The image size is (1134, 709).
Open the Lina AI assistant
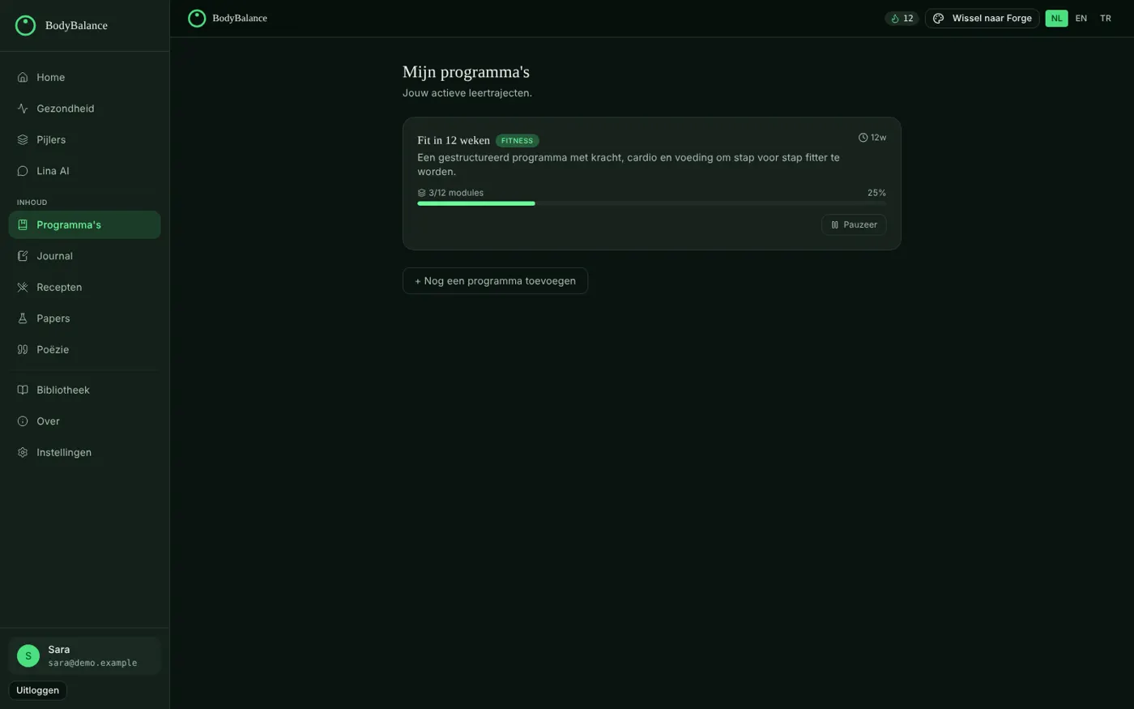pyautogui.click(x=84, y=171)
